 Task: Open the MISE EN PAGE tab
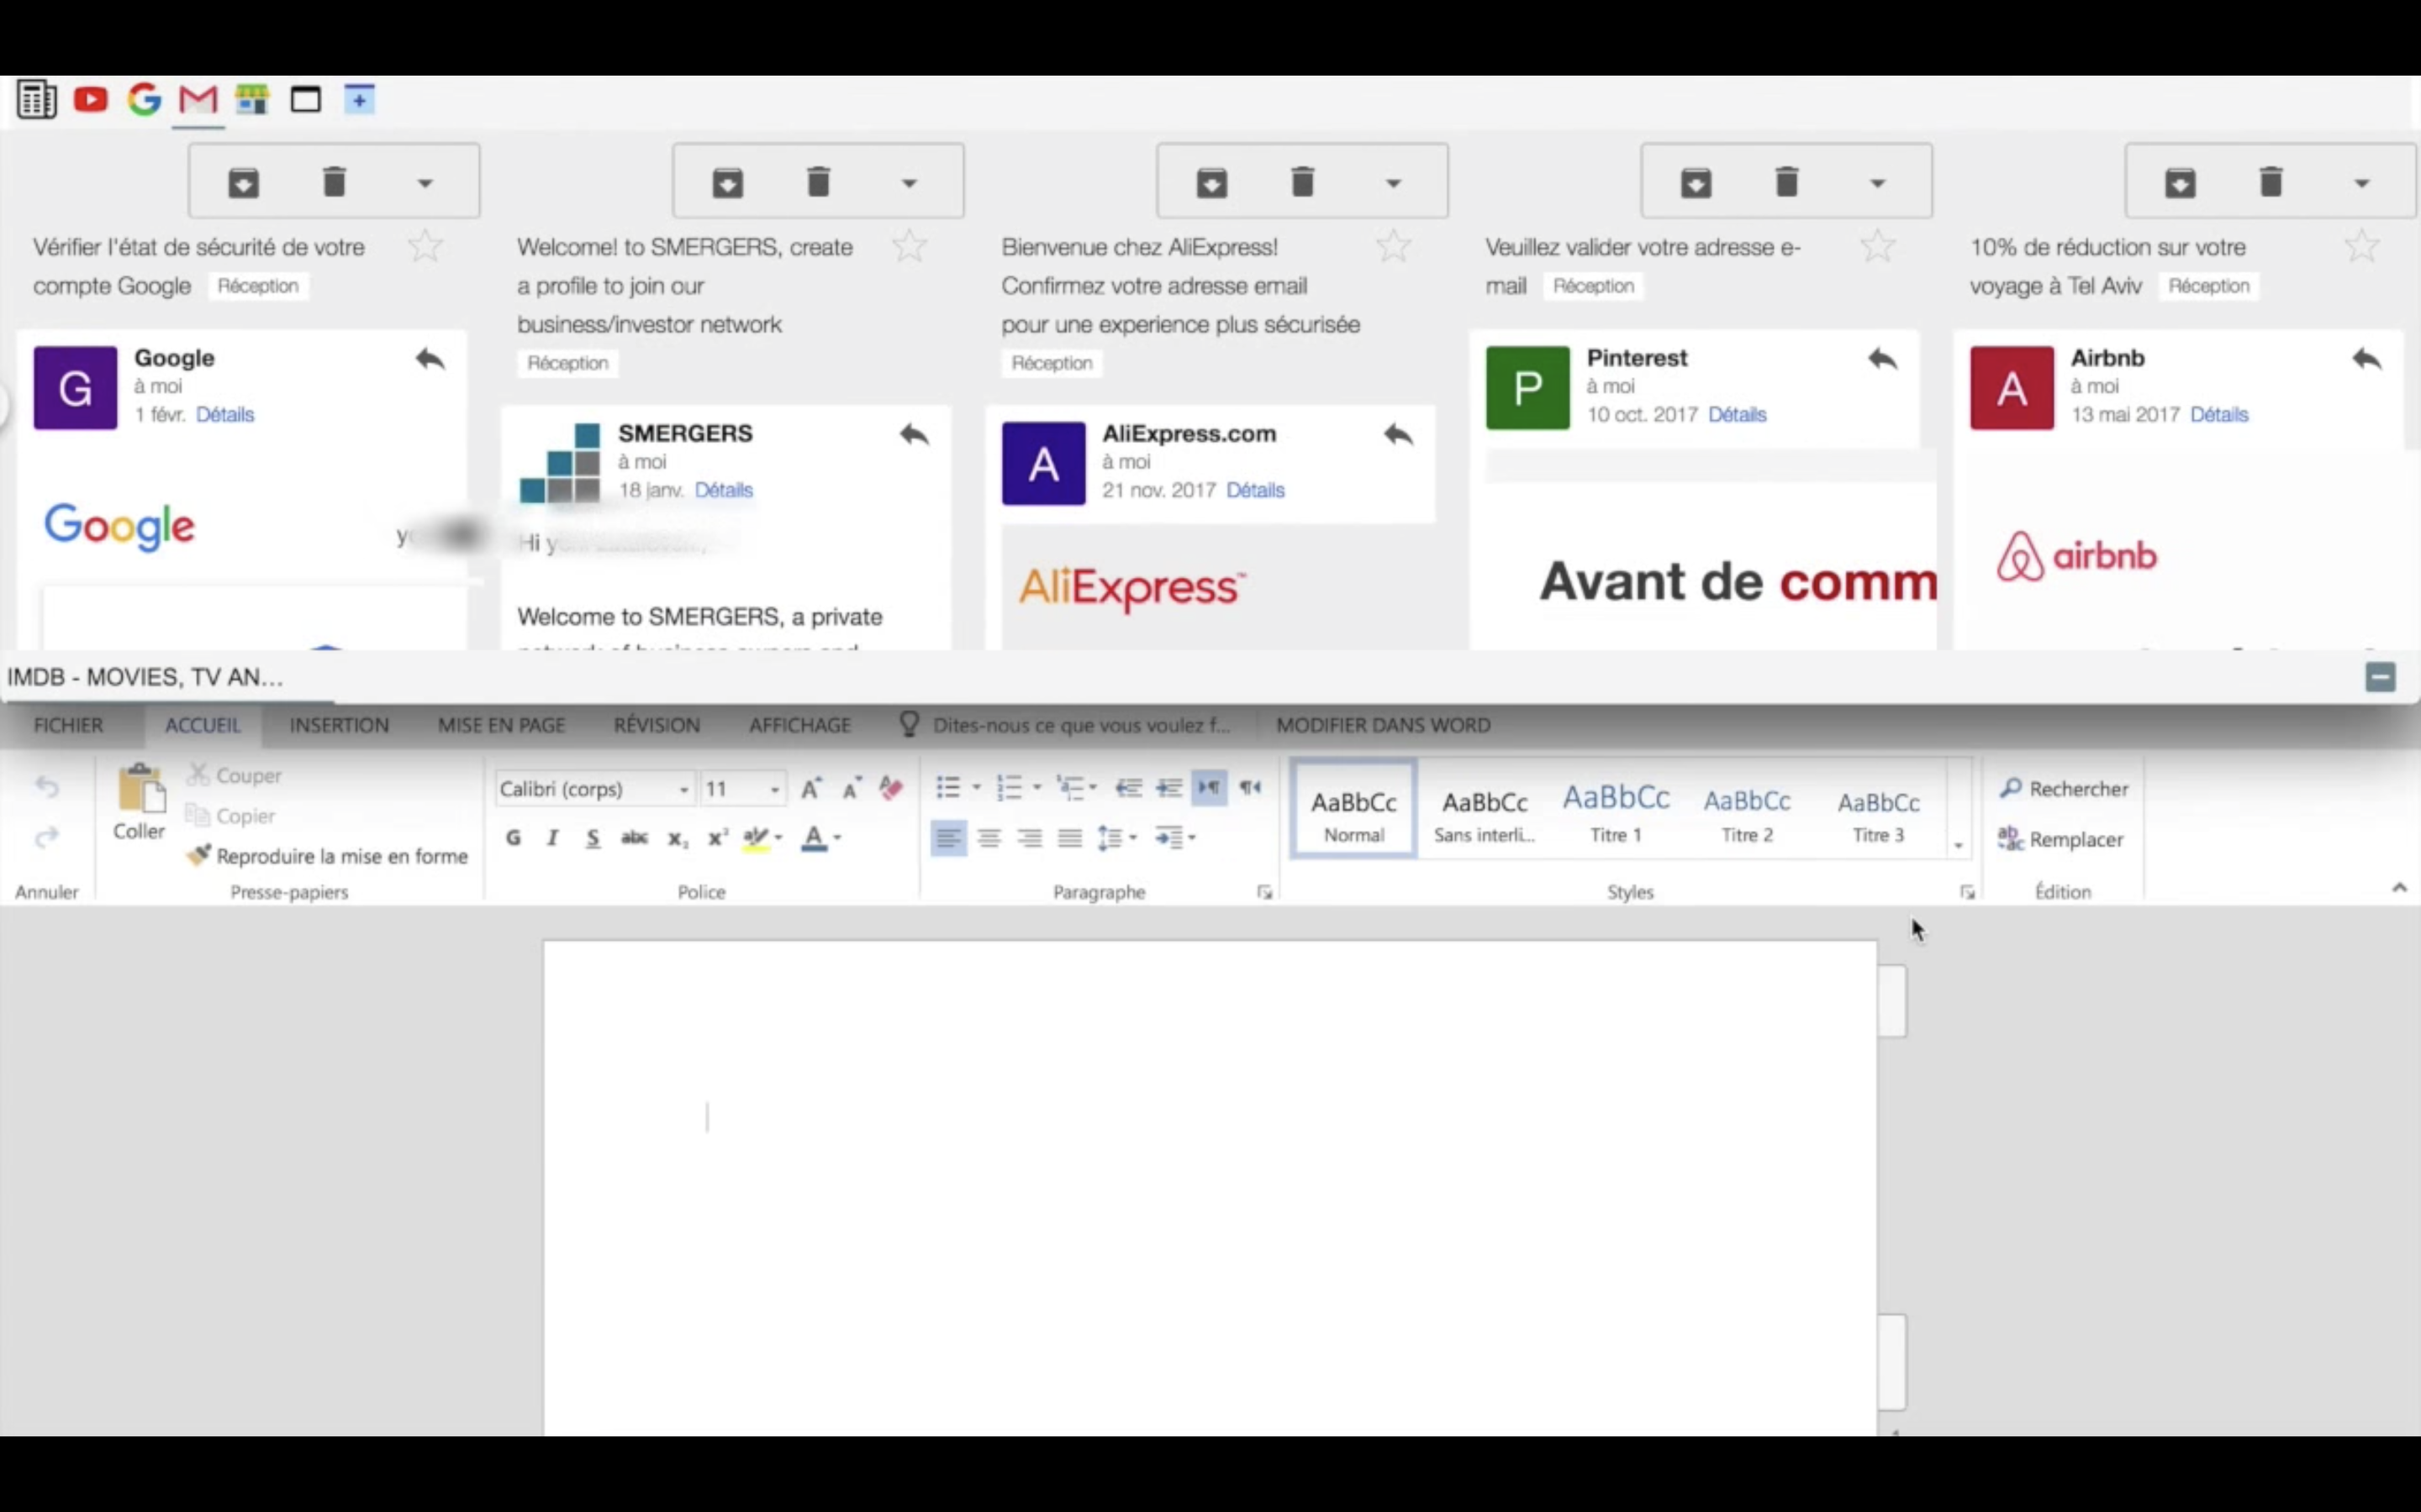tap(501, 725)
